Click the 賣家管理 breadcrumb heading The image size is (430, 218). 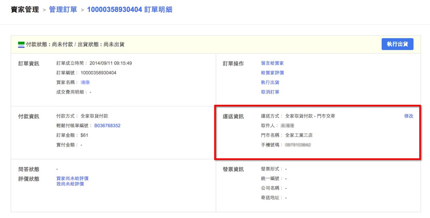pyautogui.click(x=24, y=9)
